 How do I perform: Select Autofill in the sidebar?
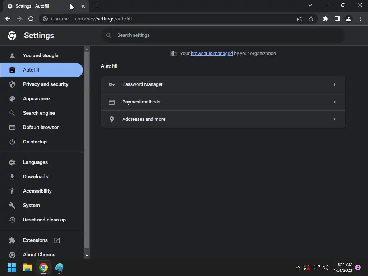coord(42,70)
